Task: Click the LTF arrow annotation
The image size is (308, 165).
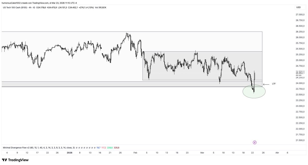Action: [274, 84]
